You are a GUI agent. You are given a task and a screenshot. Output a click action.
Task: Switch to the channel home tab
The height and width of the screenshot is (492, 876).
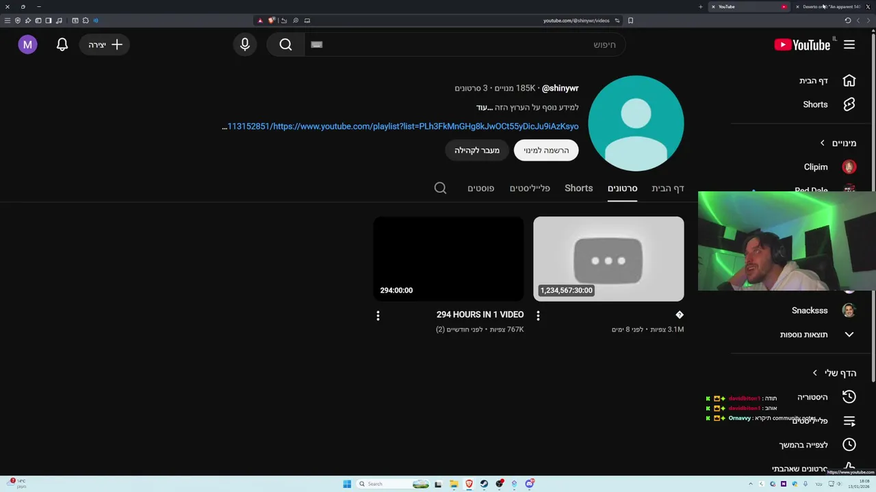(667, 188)
